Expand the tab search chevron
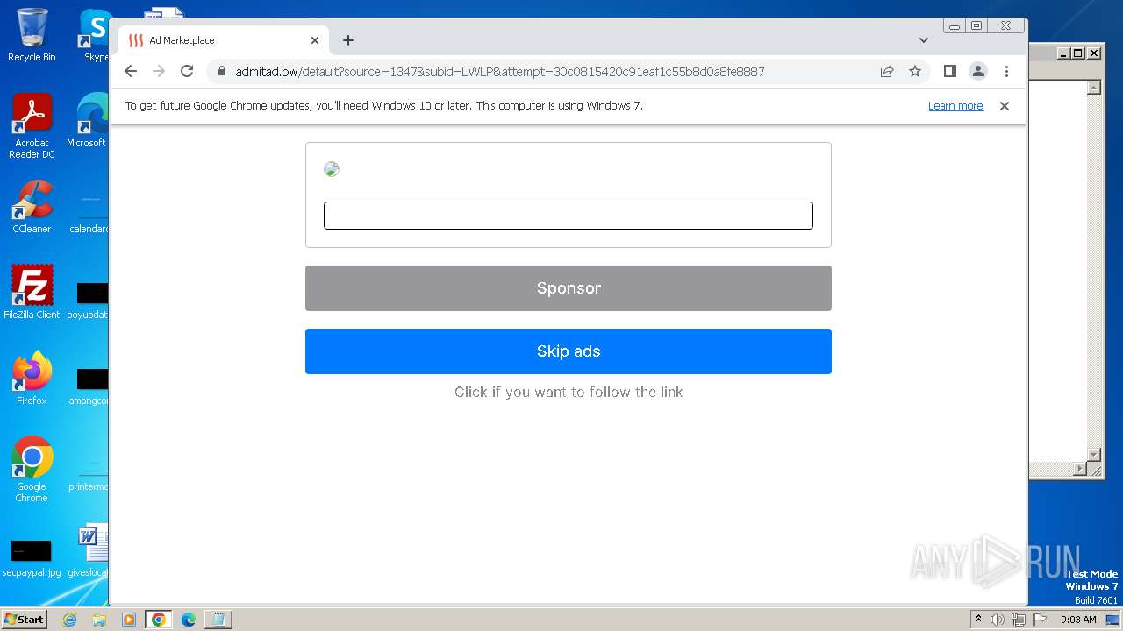1123x631 pixels. click(924, 40)
